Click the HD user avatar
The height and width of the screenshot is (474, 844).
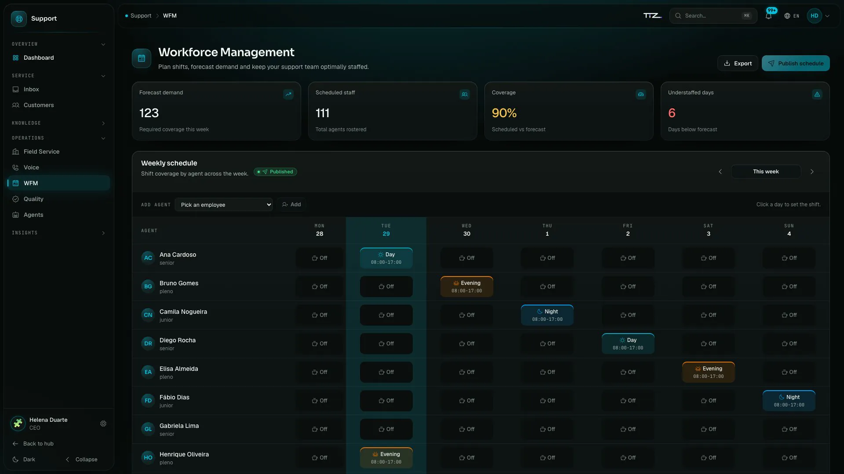(x=815, y=16)
